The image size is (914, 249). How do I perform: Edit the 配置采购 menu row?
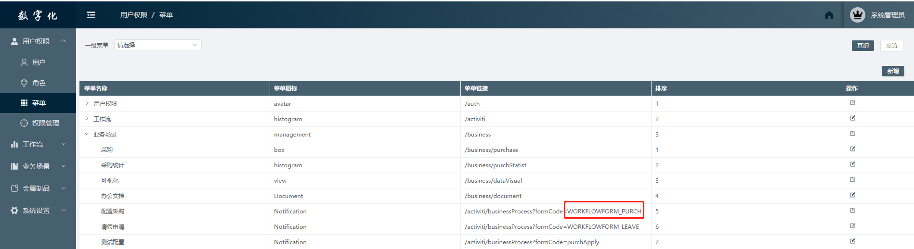[x=852, y=211]
